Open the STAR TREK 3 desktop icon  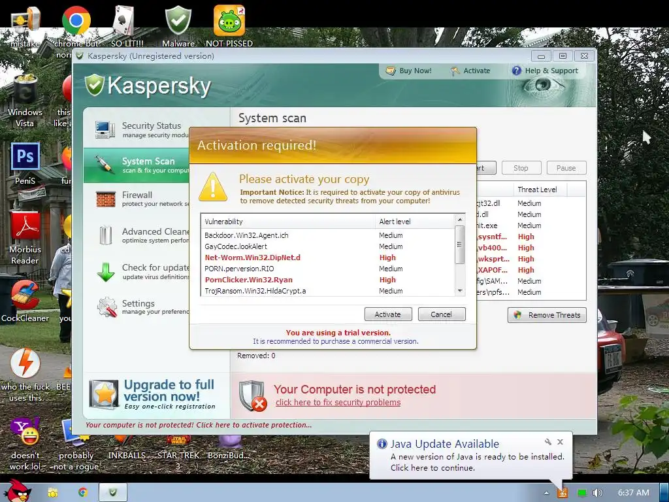pyautogui.click(x=178, y=441)
